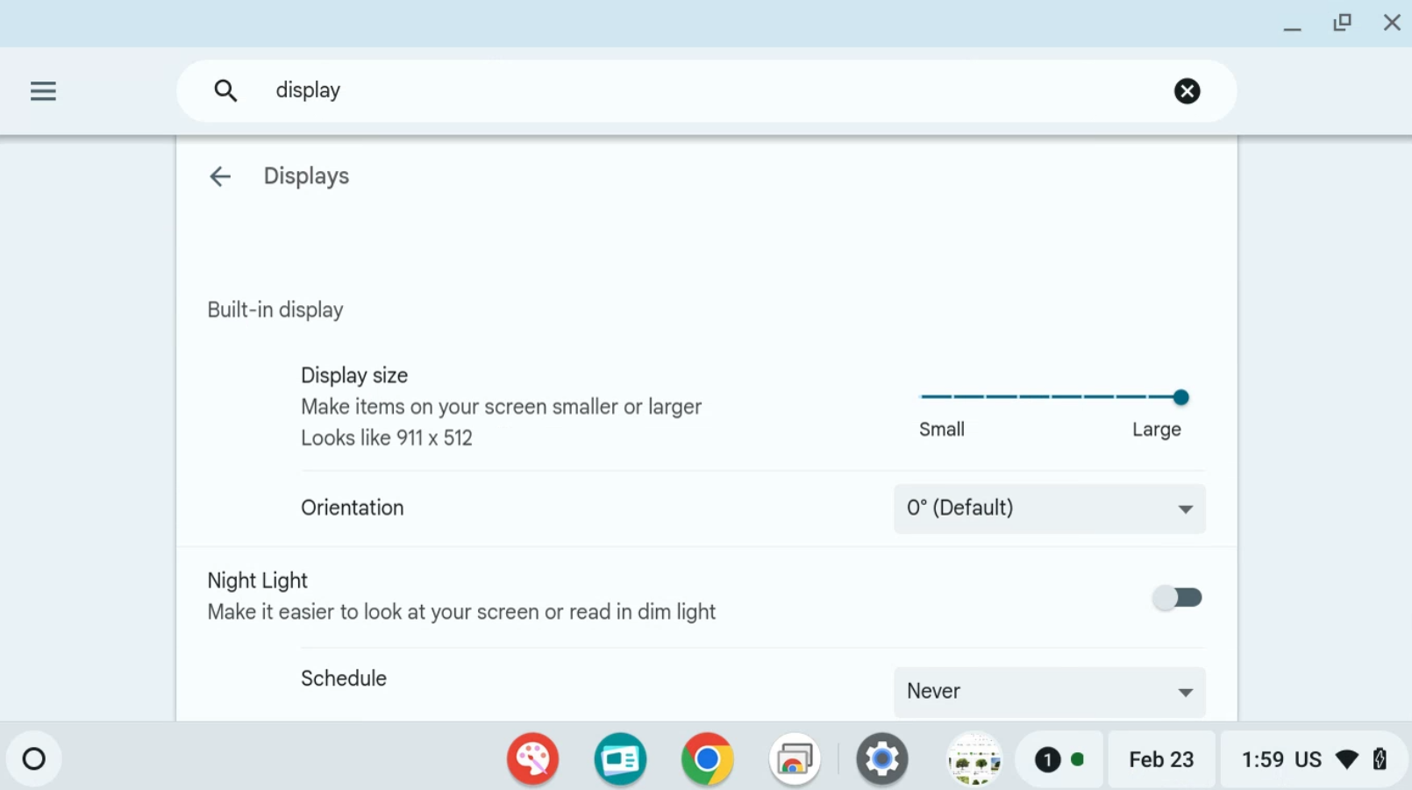
Task: Open the Gallery app on the shelf
Action: pyautogui.click(x=795, y=759)
